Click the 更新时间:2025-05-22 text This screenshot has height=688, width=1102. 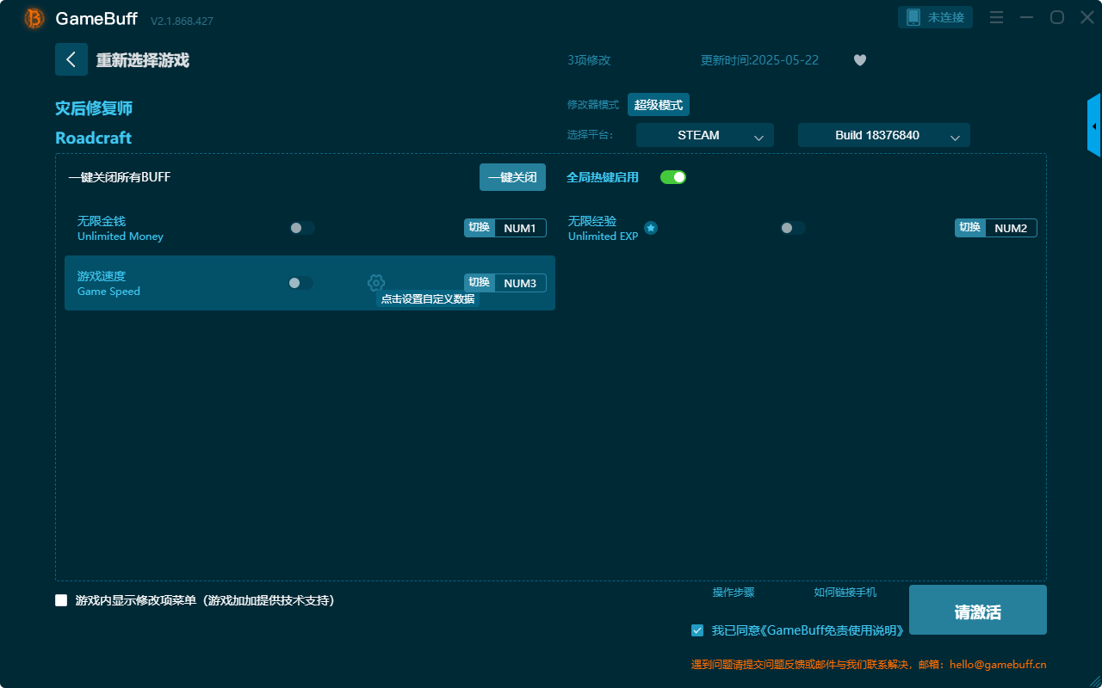click(x=760, y=60)
